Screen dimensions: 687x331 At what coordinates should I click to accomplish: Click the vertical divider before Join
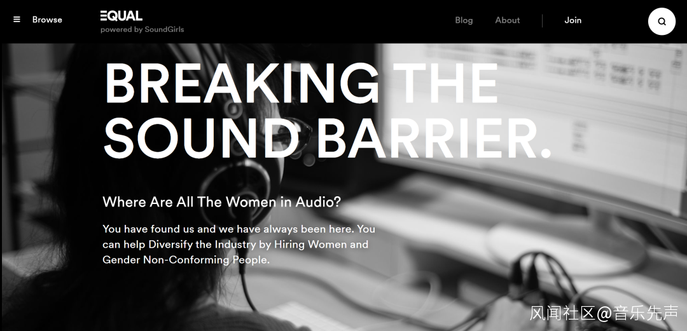pos(543,20)
